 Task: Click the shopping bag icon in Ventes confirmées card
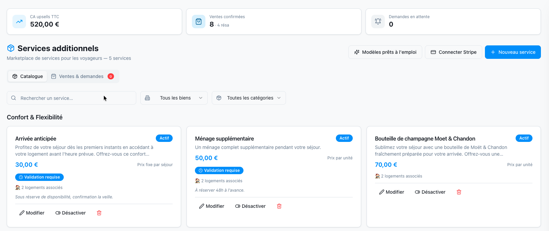click(x=199, y=22)
